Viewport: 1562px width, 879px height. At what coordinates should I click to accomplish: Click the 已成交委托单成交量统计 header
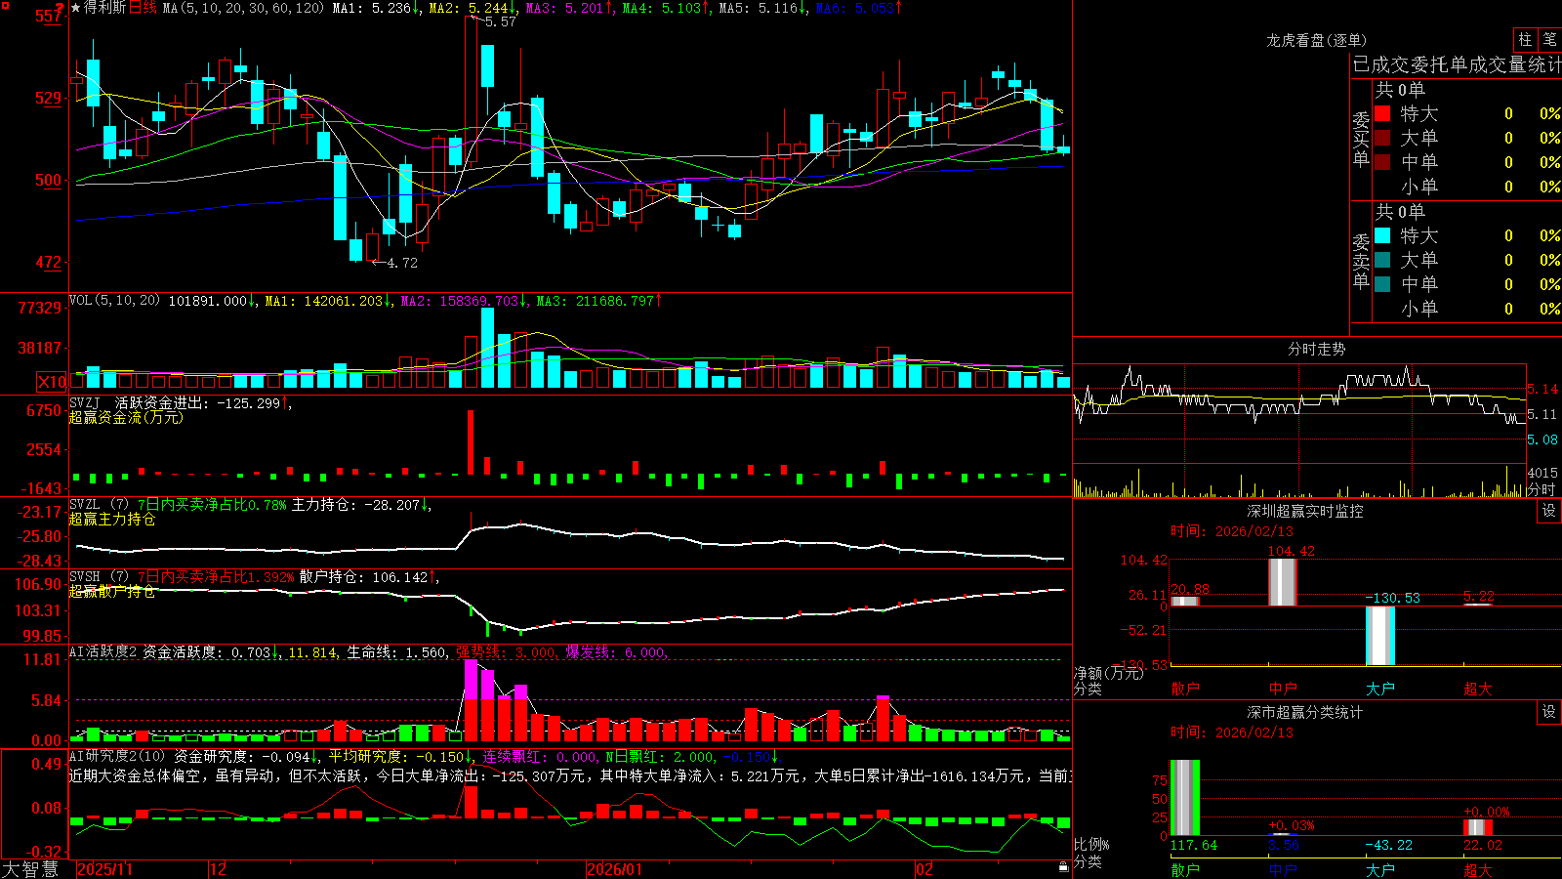point(1457,64)
